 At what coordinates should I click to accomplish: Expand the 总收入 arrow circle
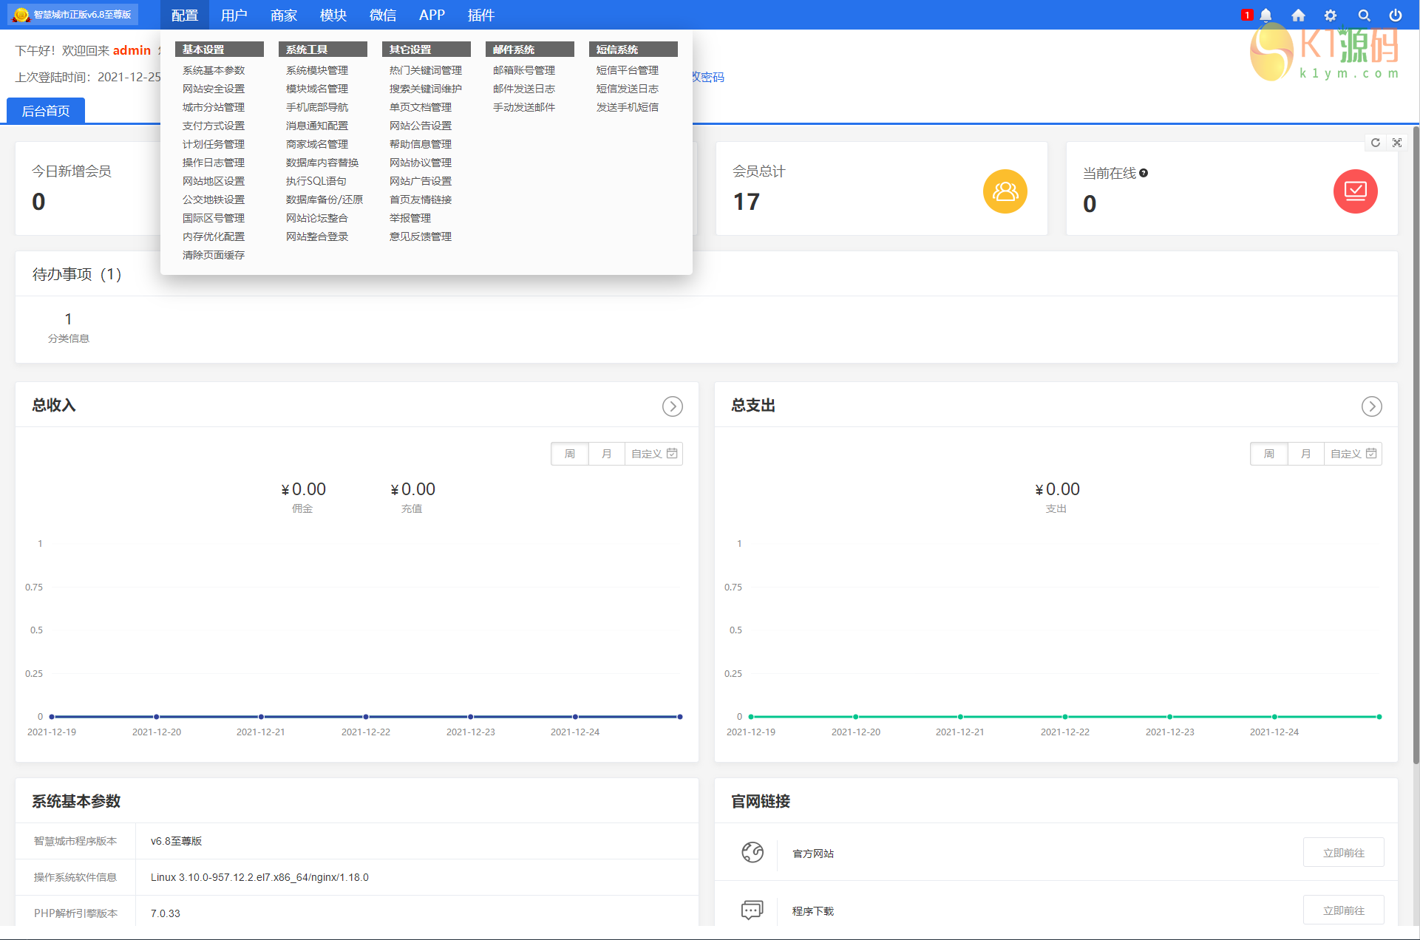coord(672,406)
